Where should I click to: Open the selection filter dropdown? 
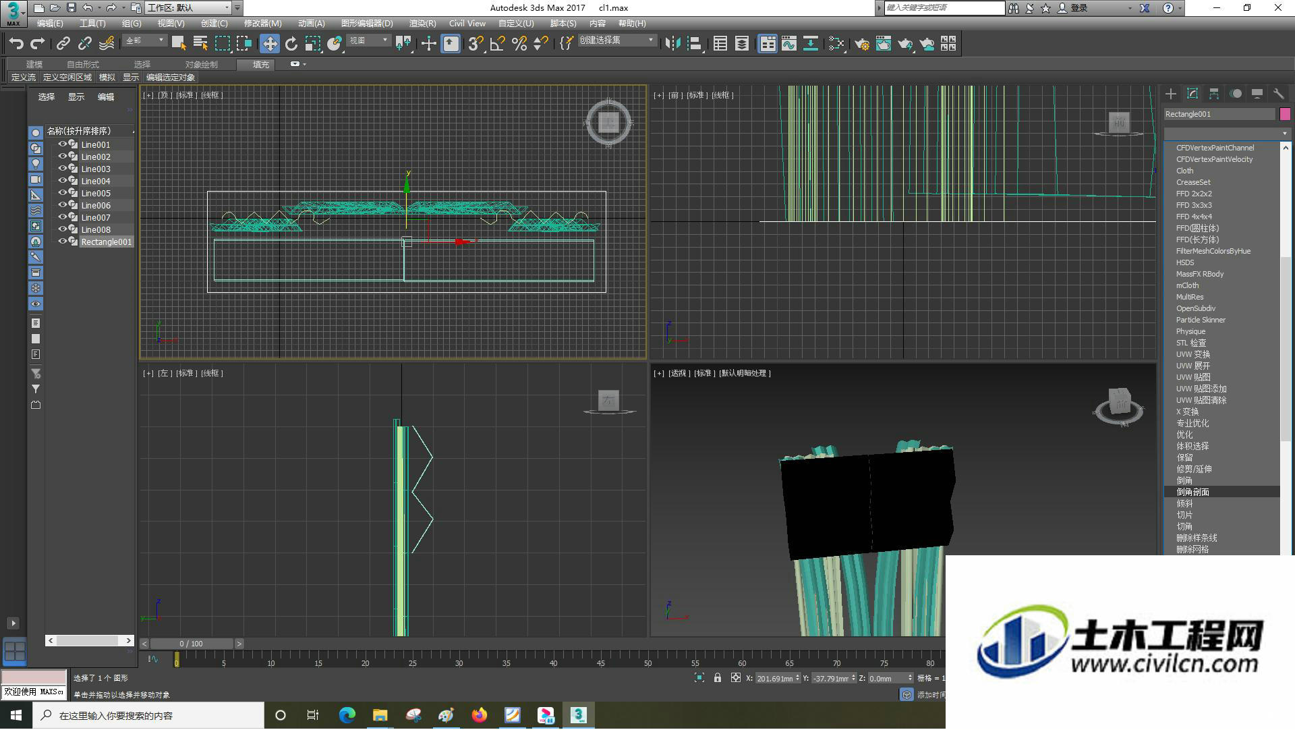click(x=145, y=40)
